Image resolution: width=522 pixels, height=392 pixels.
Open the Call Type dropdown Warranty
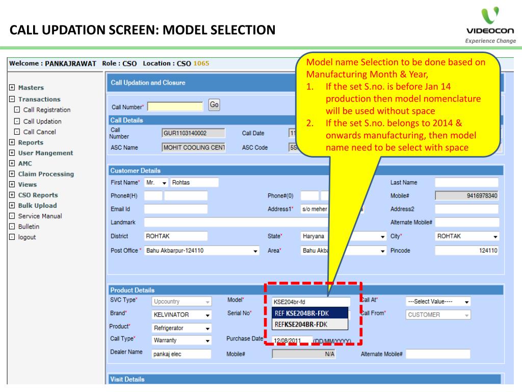coord(181,340)
